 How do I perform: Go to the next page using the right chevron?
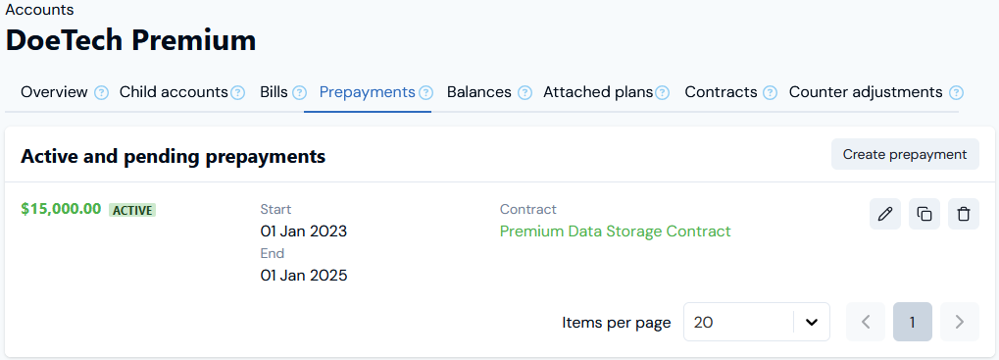960,322
